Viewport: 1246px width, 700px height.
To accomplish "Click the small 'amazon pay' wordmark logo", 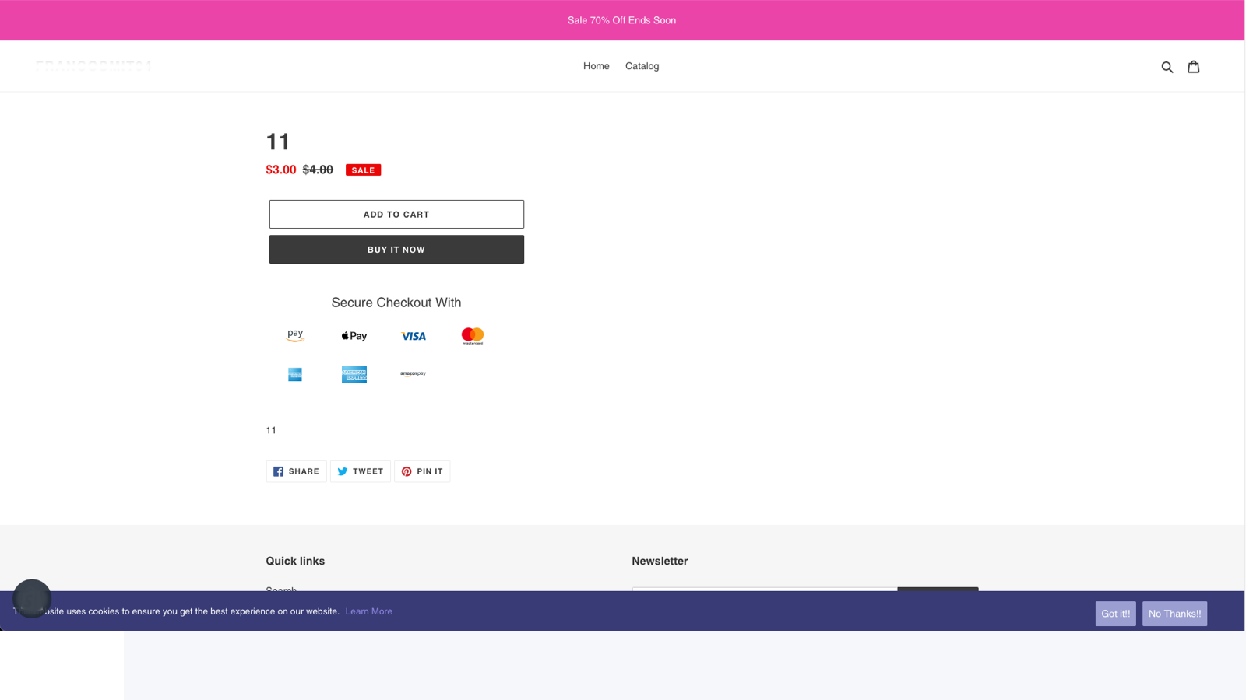I will click(x=414, y=374).
